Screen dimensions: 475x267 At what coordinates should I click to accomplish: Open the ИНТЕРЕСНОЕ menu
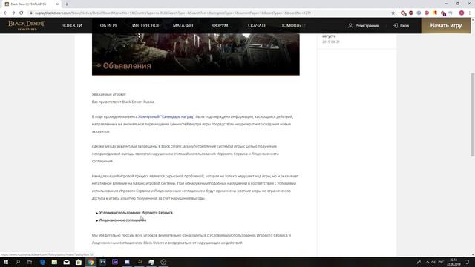tap(145, 25)
